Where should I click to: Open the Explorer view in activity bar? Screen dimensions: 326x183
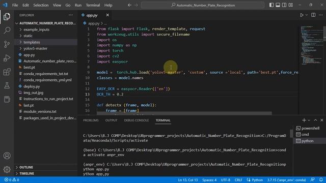pyautogui.click(x=7, y=17)
